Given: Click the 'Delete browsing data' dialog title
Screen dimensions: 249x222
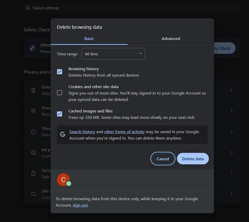Looking at the screenshot, I should tap(79, 27).
